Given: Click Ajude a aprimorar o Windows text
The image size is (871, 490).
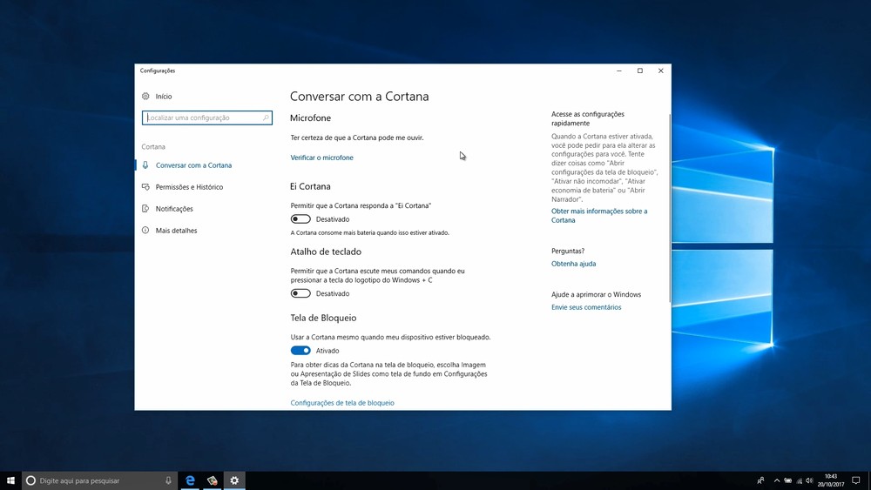Looking at the screenshot, I should click(x=596, y=295).
